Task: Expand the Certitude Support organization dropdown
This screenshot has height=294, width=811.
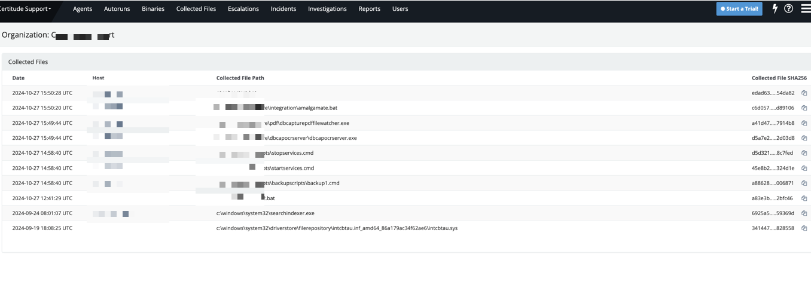Action: pos(26,9)
